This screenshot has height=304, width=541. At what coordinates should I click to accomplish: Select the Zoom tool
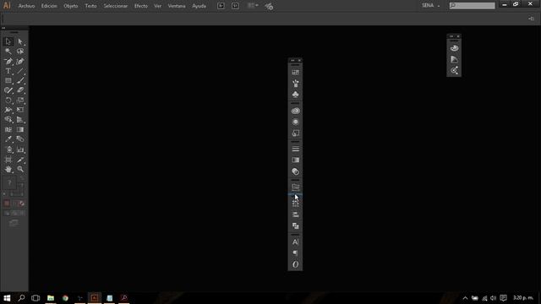pos(20,169)
